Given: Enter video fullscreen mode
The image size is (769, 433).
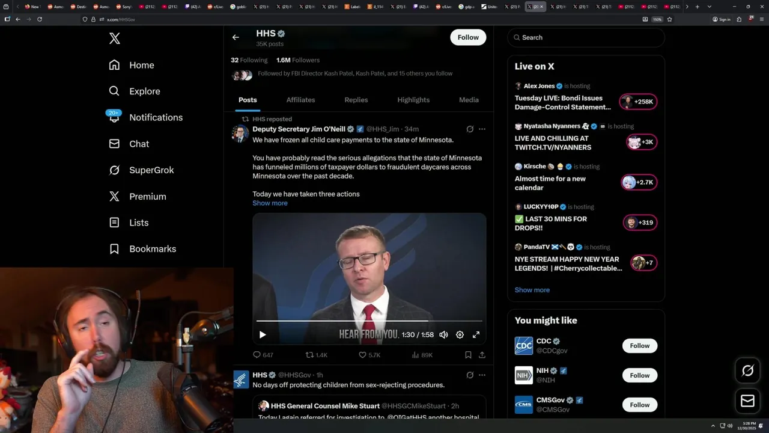Looking at the screenshot, I should click(x=476, y=335).
